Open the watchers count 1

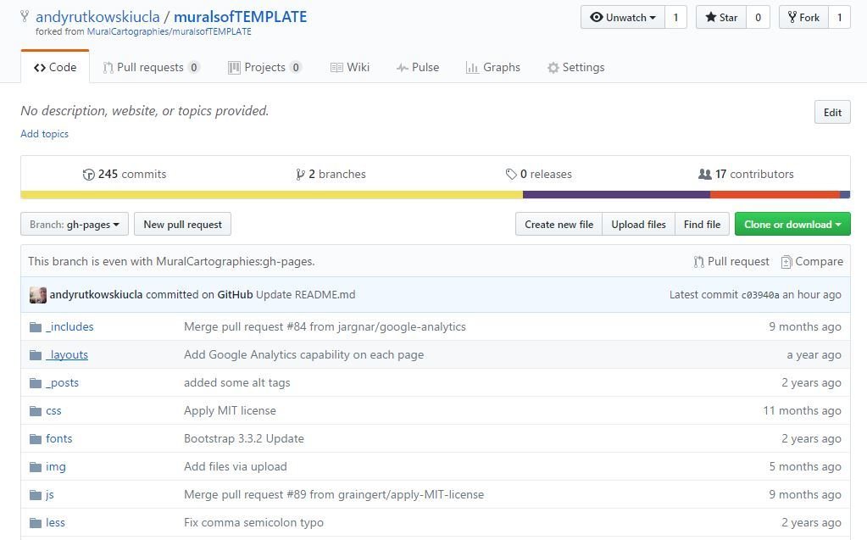[675, 17]
